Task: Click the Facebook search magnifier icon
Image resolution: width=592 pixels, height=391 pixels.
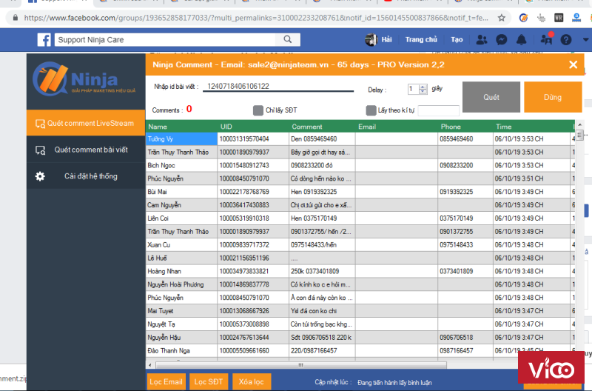Action: pyautogui.click(x=288, y=39)
